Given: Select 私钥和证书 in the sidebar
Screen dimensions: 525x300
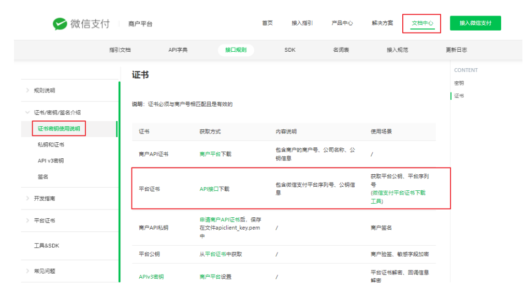Looking at the screenshot, I should [51, 145].
